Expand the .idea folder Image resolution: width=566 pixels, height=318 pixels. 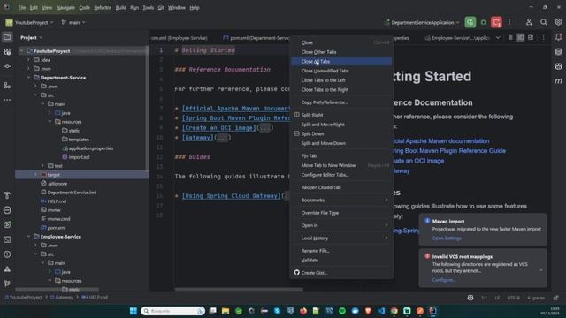[29, 60]
